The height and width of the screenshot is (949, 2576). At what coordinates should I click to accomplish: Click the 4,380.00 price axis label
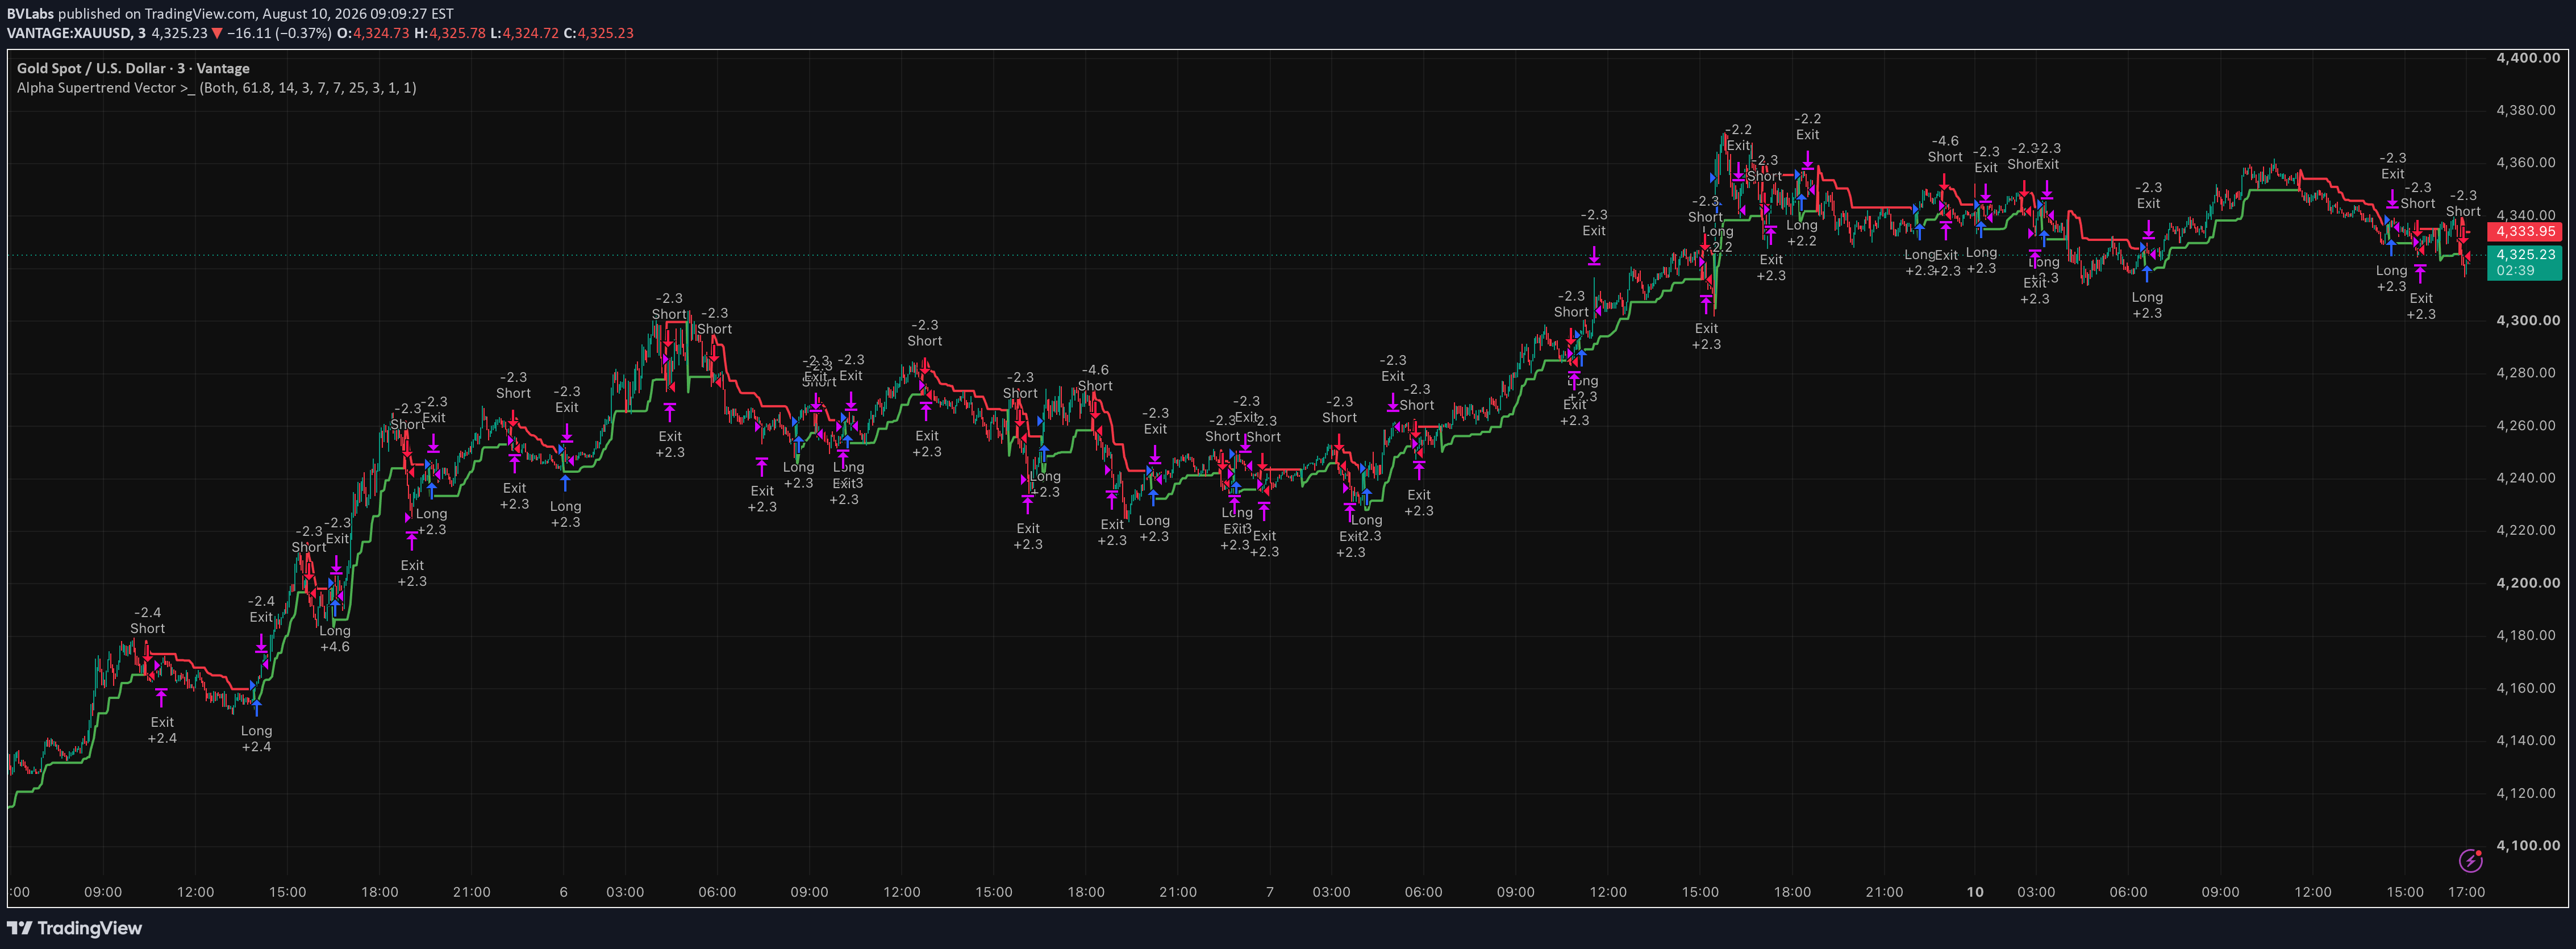tap(2525, 110)
